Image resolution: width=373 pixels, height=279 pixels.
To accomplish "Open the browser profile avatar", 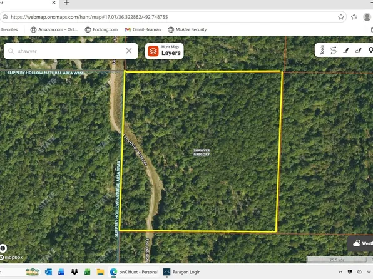I will pyautogui.click(x=367, y=17).
